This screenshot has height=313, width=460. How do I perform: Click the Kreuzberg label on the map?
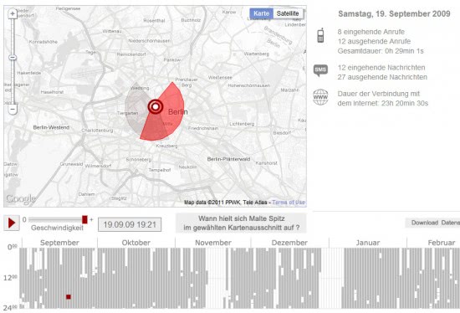166,146
